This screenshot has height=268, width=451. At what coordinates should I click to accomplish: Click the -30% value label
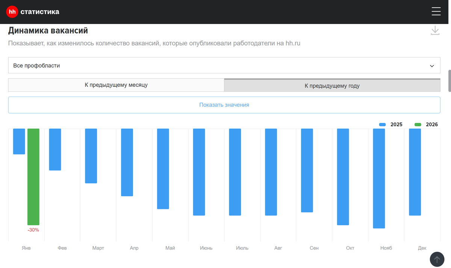pyautogui.click(x=33, y=230)
